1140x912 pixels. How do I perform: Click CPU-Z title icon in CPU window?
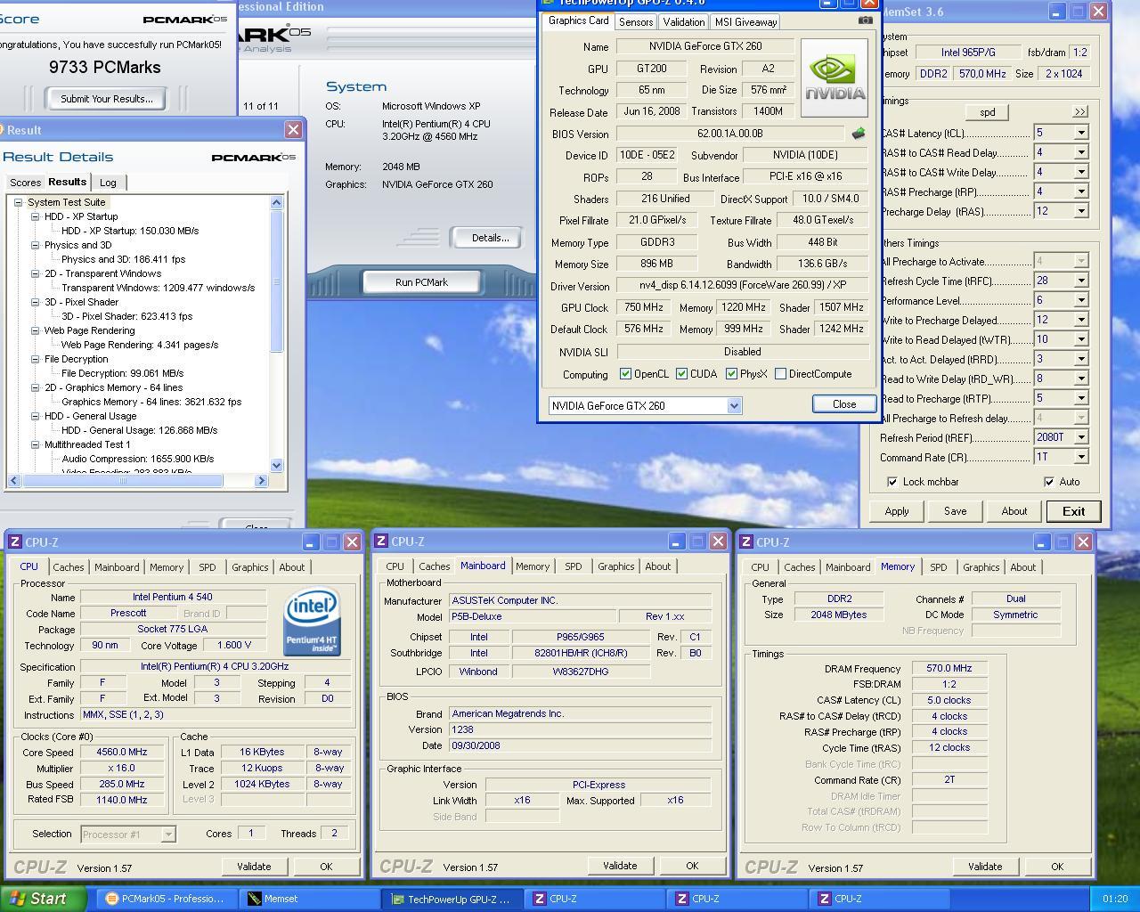[x=15, y=541]
